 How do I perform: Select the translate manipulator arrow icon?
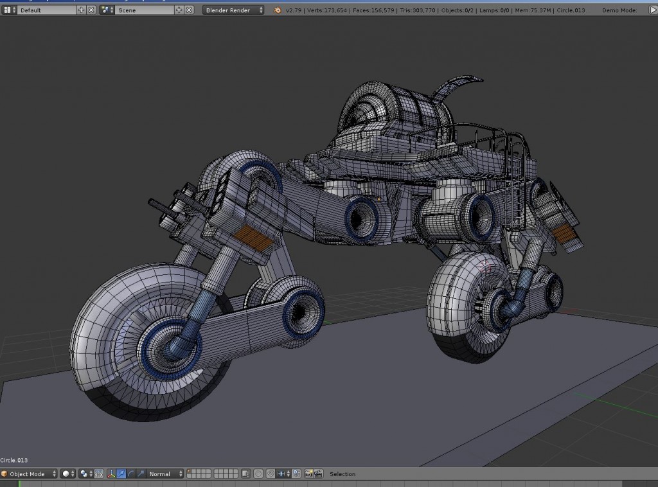[121, 474]
